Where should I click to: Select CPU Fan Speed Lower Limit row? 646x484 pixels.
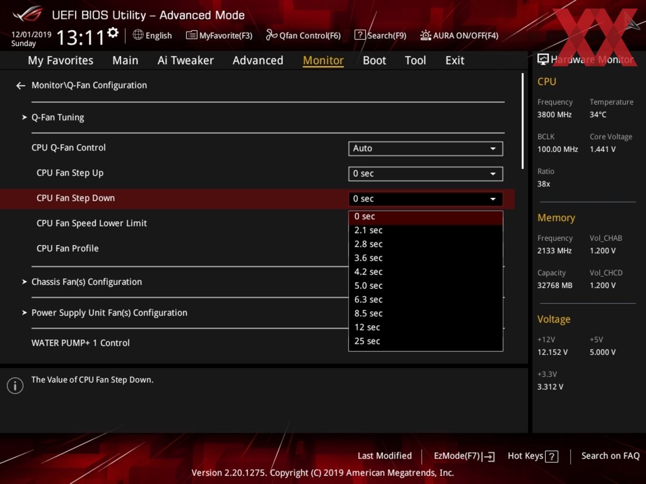tap(92, 223)
